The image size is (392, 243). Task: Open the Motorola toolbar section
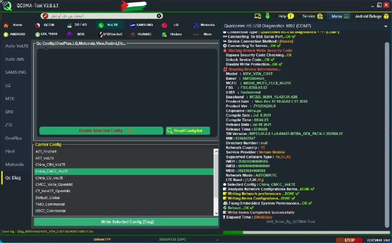(204, 25)
